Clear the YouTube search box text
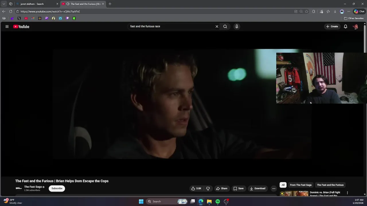Screen dimensions: 367x206 pyautogui.click(x=217, y=26)
